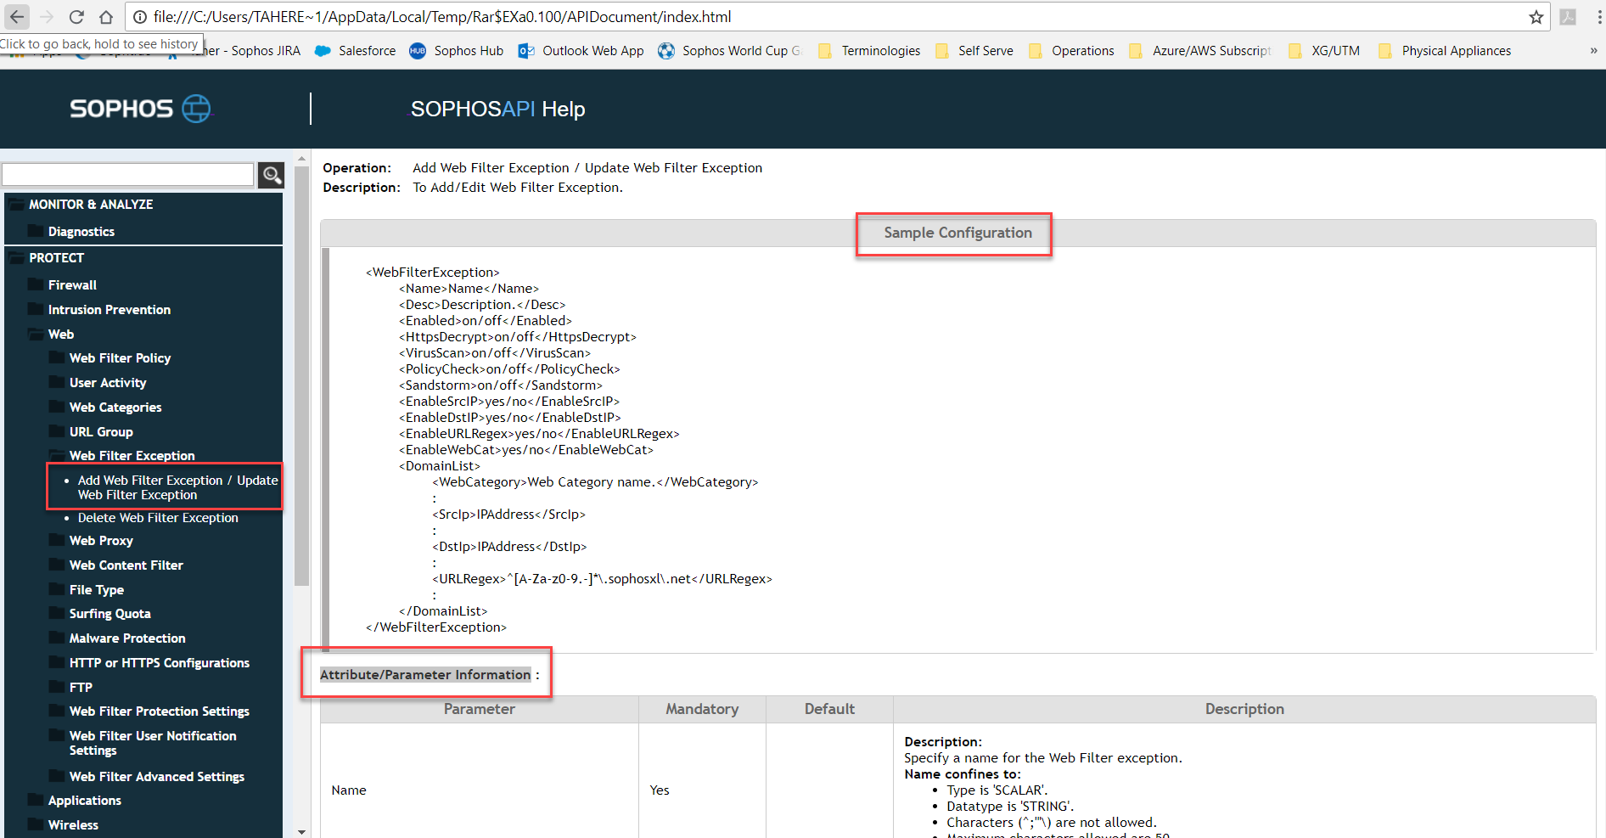Click the Description column header
The image size is (1606, 838).
[x=1244, y=709]
